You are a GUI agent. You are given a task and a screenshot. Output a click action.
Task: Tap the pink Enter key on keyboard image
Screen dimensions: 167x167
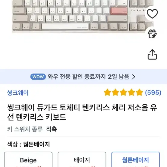119,11
